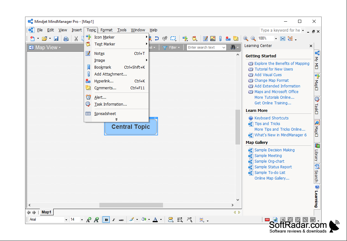Click the Fit Map toolbar icon
The height and width of the screenshot is (241, 347).
point(283,39)
